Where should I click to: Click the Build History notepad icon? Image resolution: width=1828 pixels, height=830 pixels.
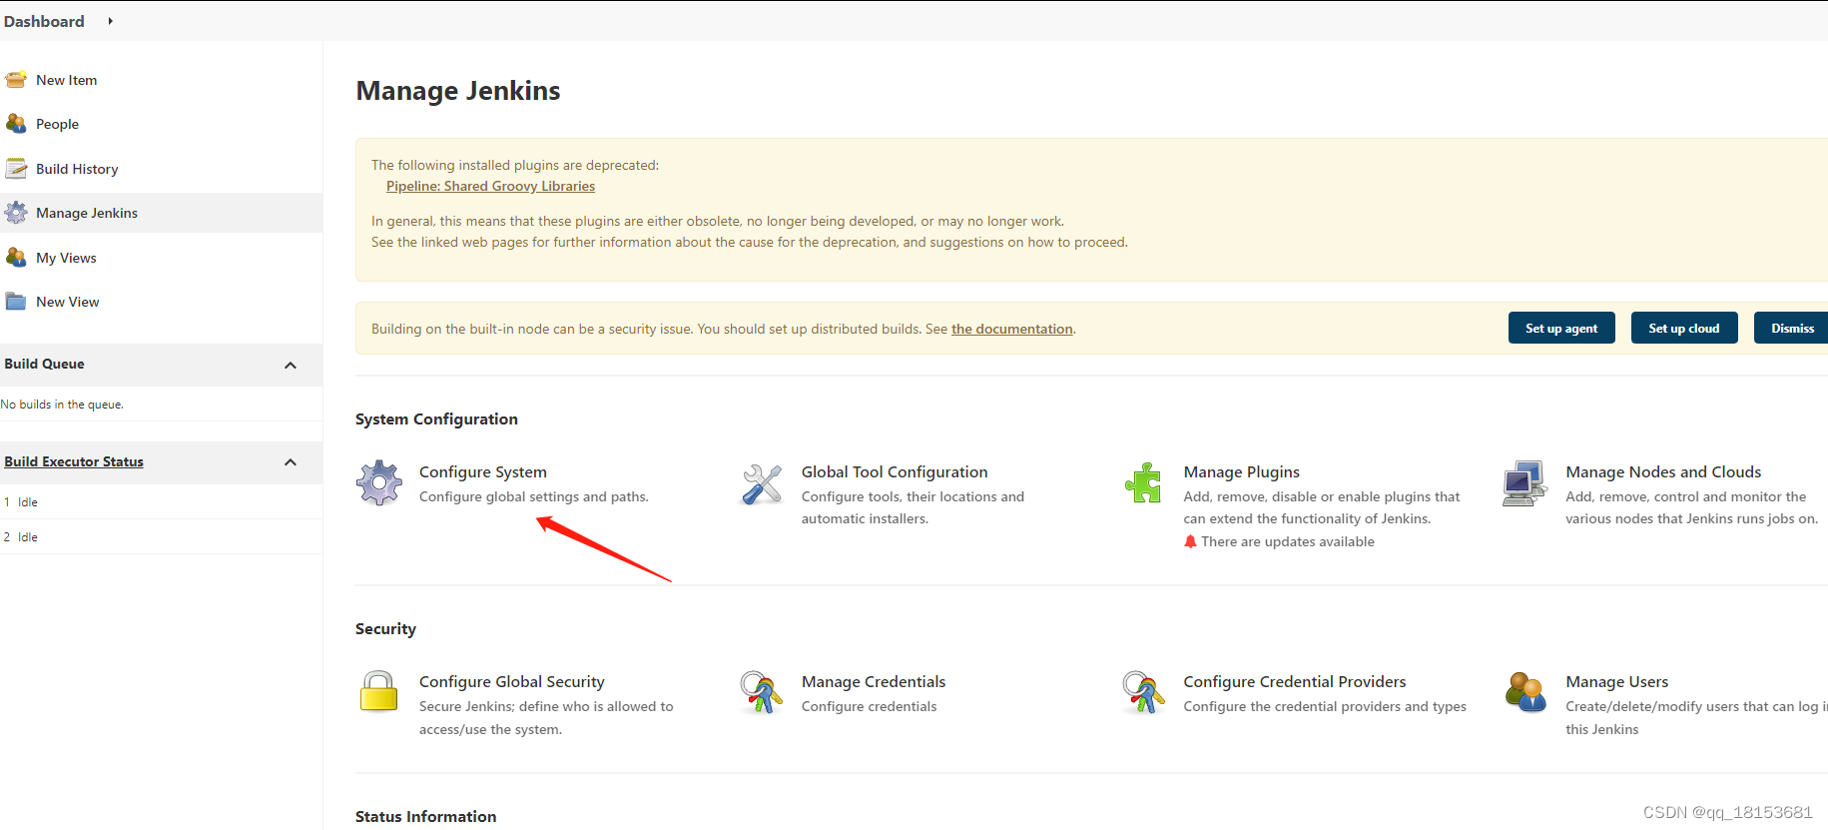pyautogui.click(x=16, y=169)
